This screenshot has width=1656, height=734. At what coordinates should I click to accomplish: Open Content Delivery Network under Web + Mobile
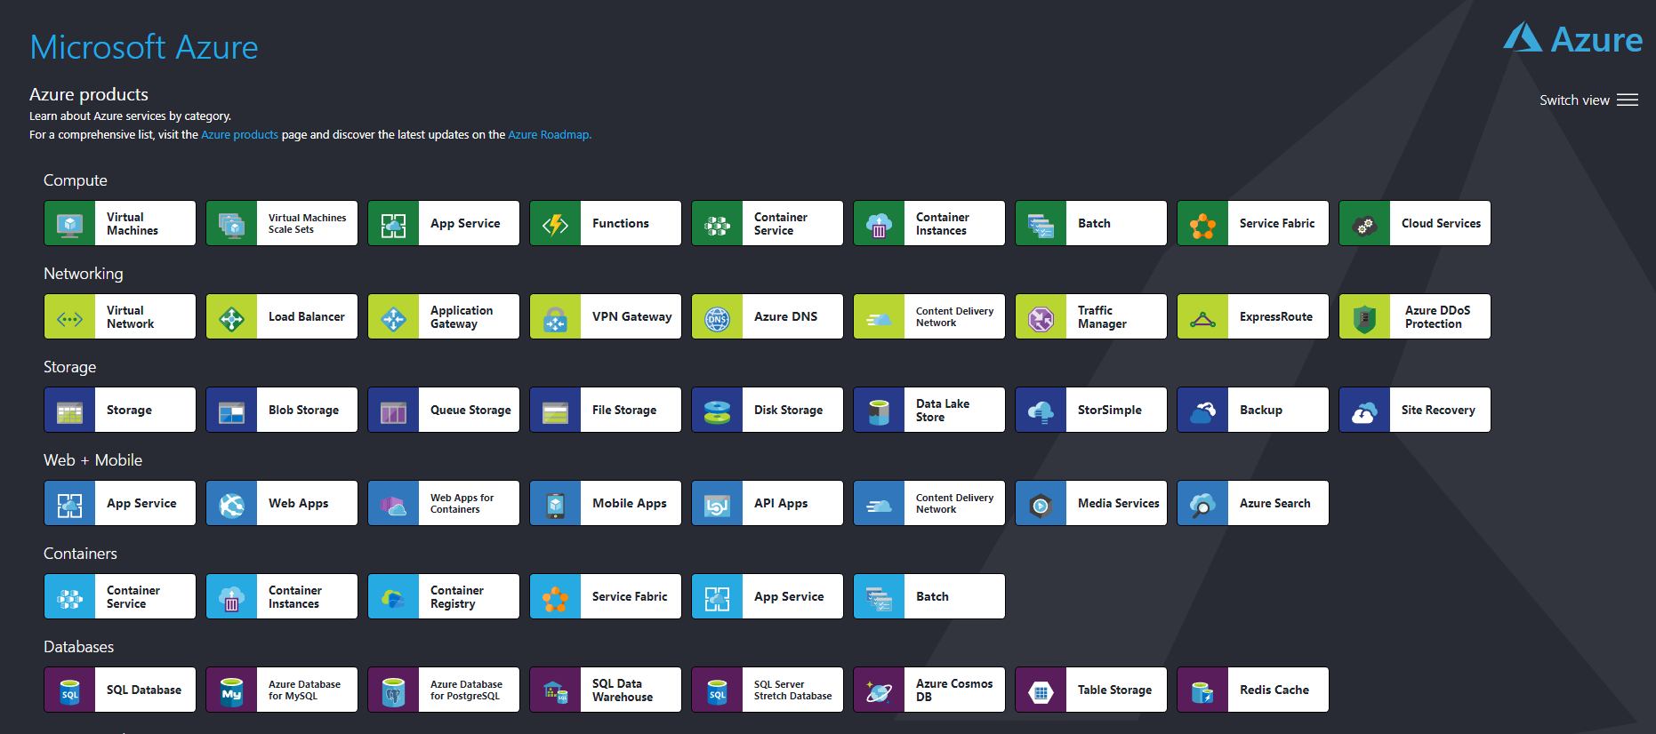pyautogui.click(x=929, y=503)
